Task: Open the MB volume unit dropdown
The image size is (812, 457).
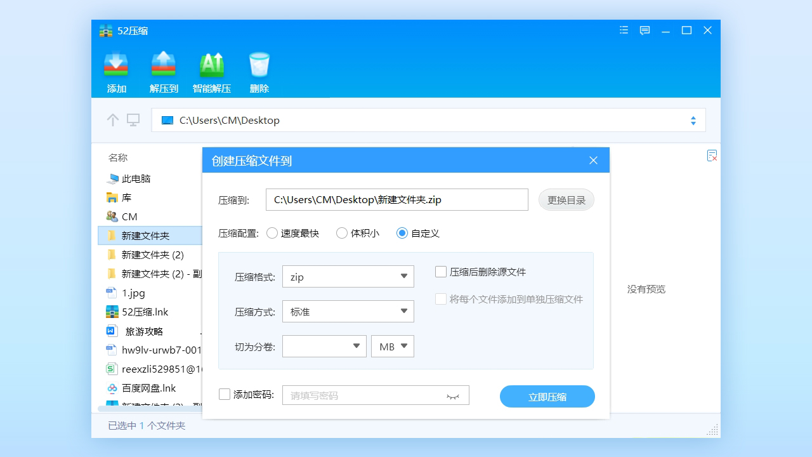Action: coord(393,346)
